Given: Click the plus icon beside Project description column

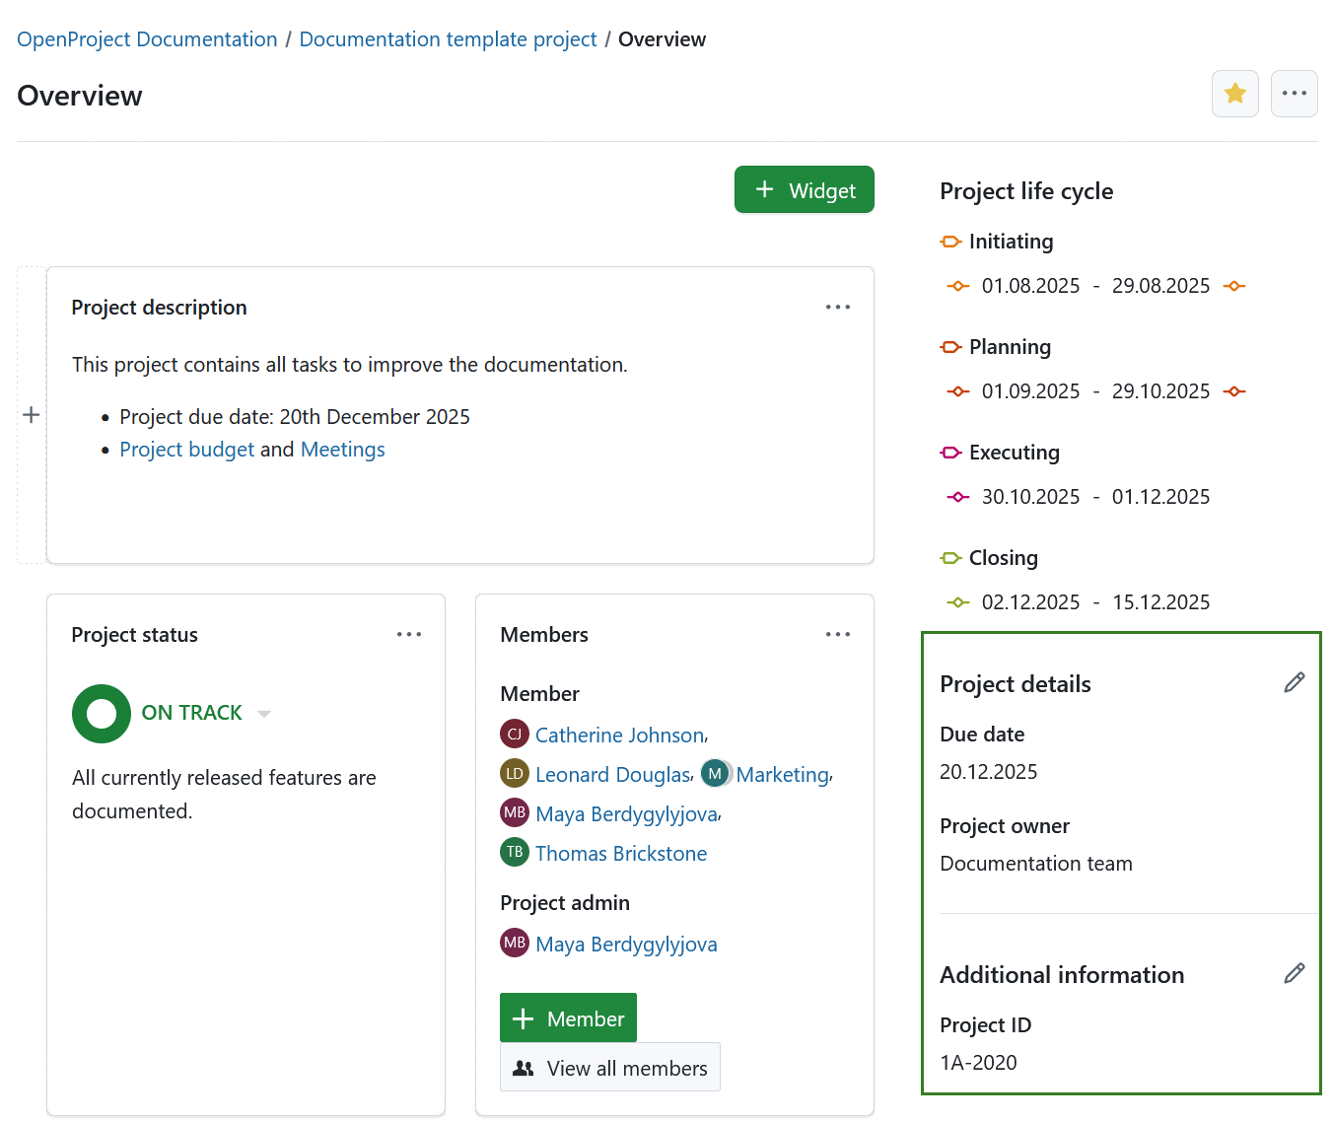Looking at the screenshot, I should point(31,414).
